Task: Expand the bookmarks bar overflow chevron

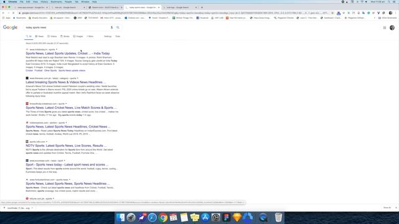Action: (374, 18)
